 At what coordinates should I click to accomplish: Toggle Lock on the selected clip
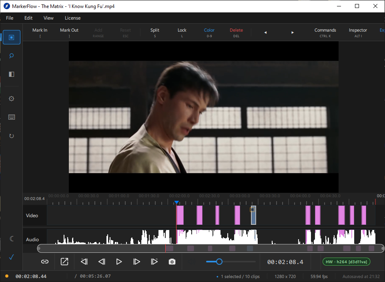(x=182, y=32)
